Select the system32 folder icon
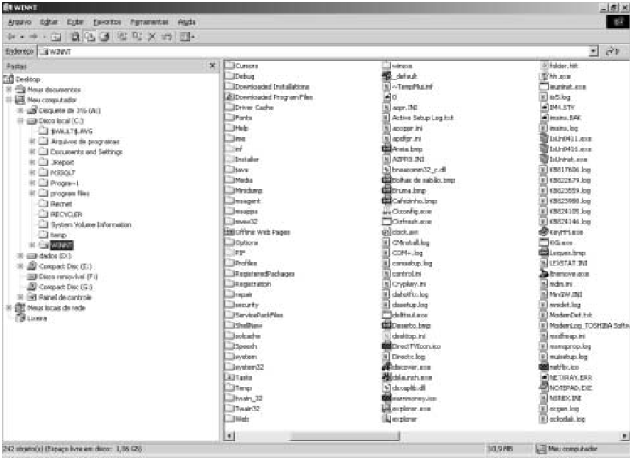Screen dimensions: 632x460 click(229, 364)
